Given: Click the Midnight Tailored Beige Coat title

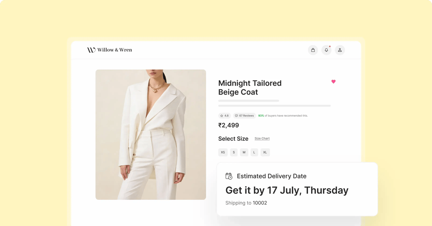Looking at the screenshot, I should [250, 88].
